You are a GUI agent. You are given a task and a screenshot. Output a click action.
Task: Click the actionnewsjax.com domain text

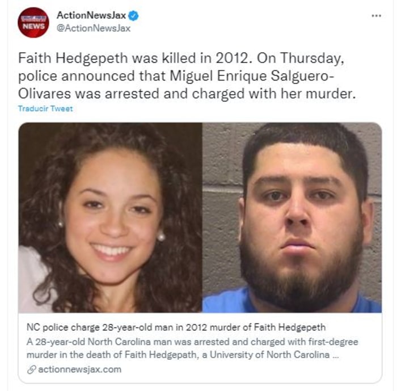[80, 369]
